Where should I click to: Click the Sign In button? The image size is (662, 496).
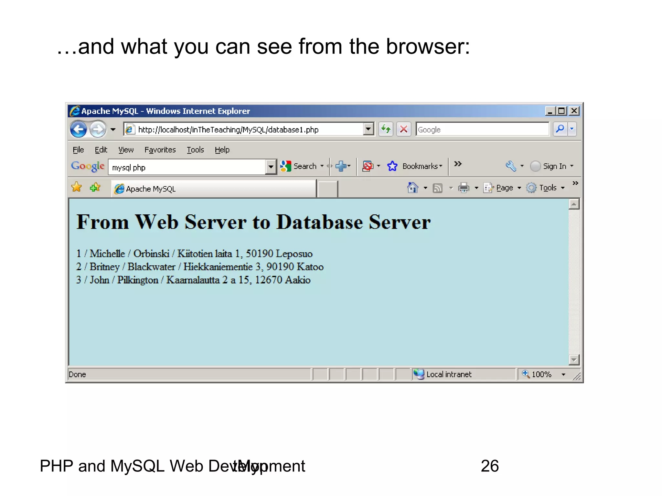(x=549, y=166)
